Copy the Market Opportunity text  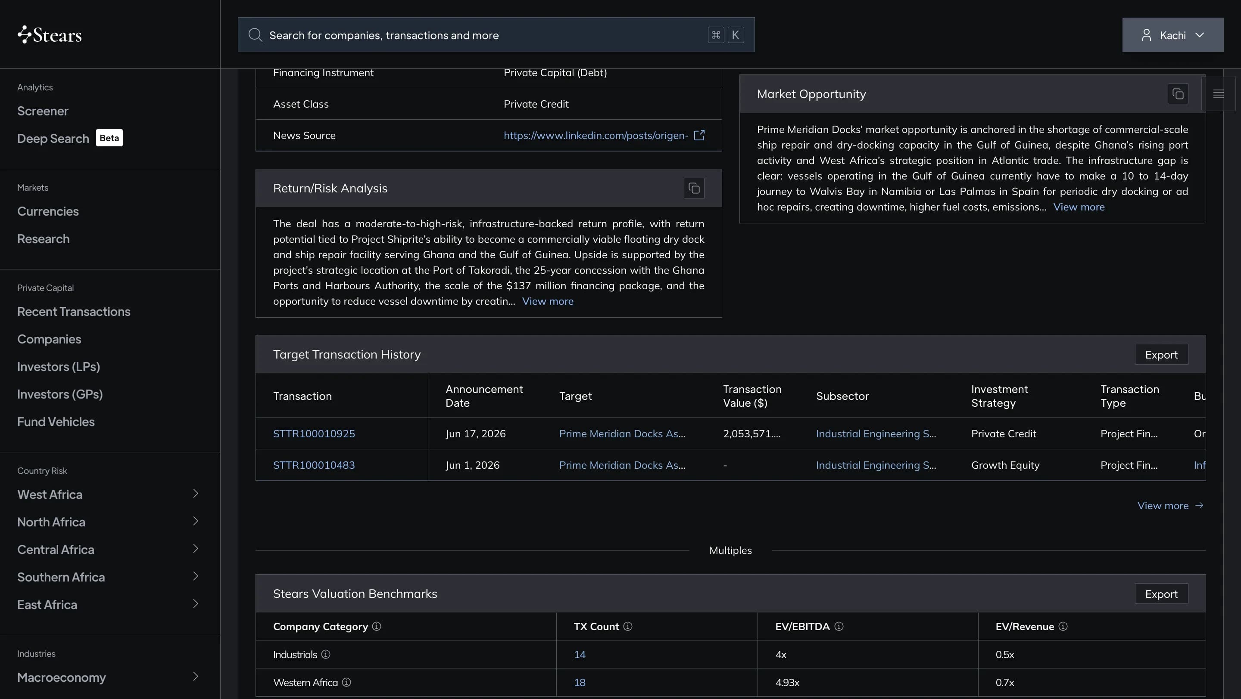tap(1177, 94)
